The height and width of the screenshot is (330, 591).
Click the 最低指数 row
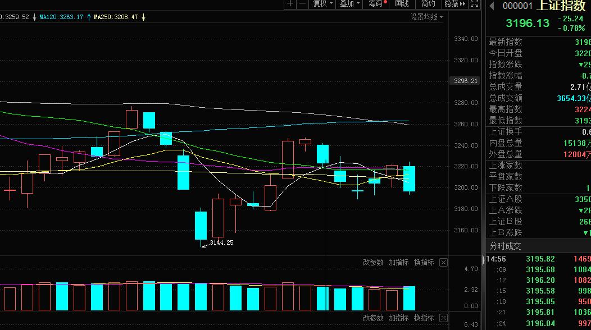540,121
